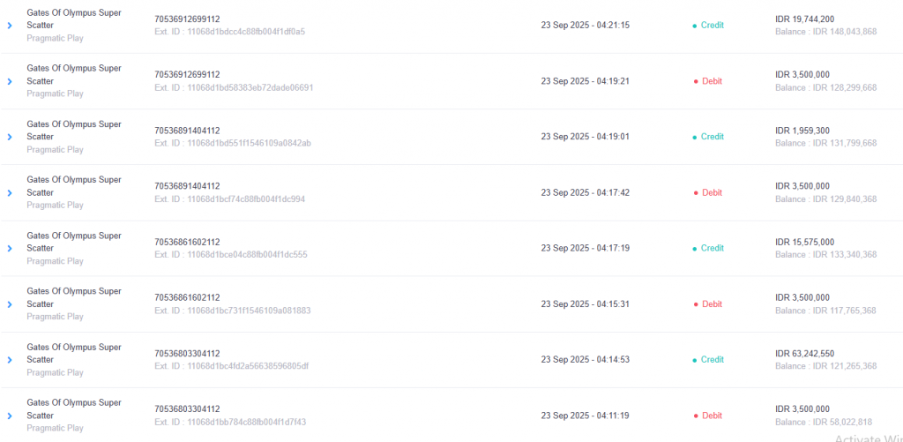
Task: Expand the row with amount IDR 1,959,300
Action: coord(10,137)
